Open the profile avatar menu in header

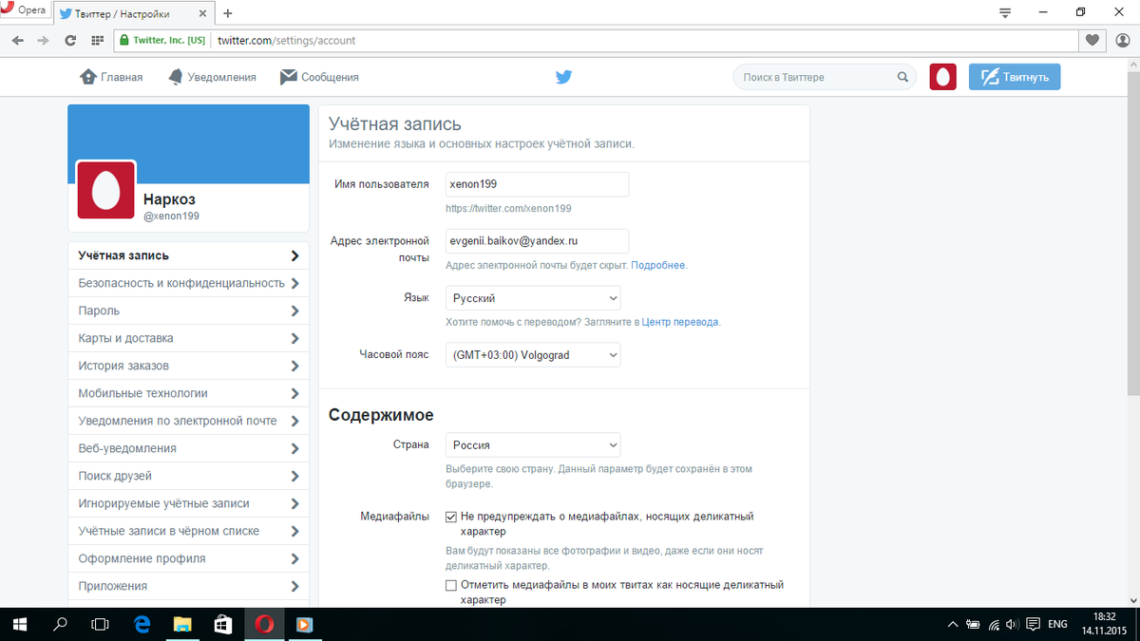coord(942,77)
